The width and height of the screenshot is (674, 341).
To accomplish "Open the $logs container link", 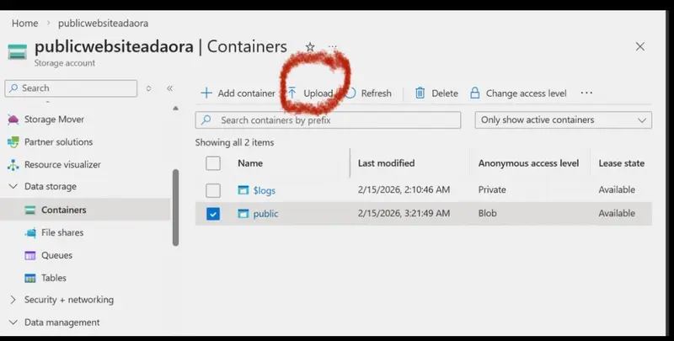I will point(264,190).
